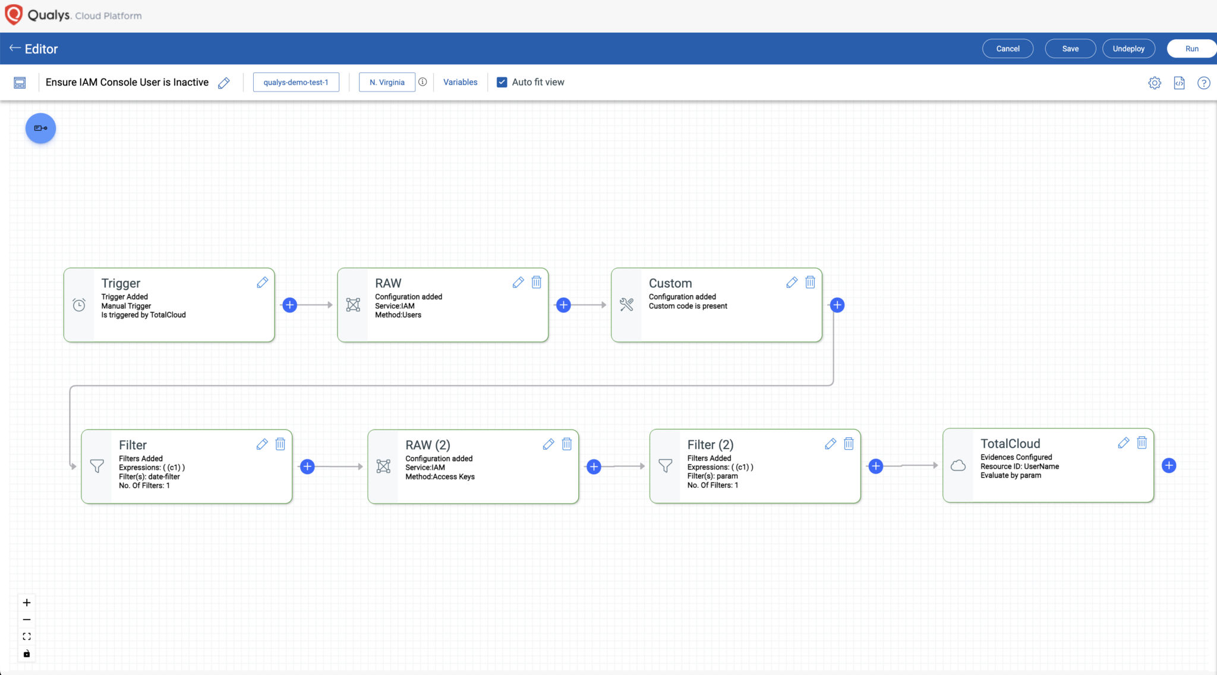
Task: Select the minimap icon in the toolbar
Action: 20,83
